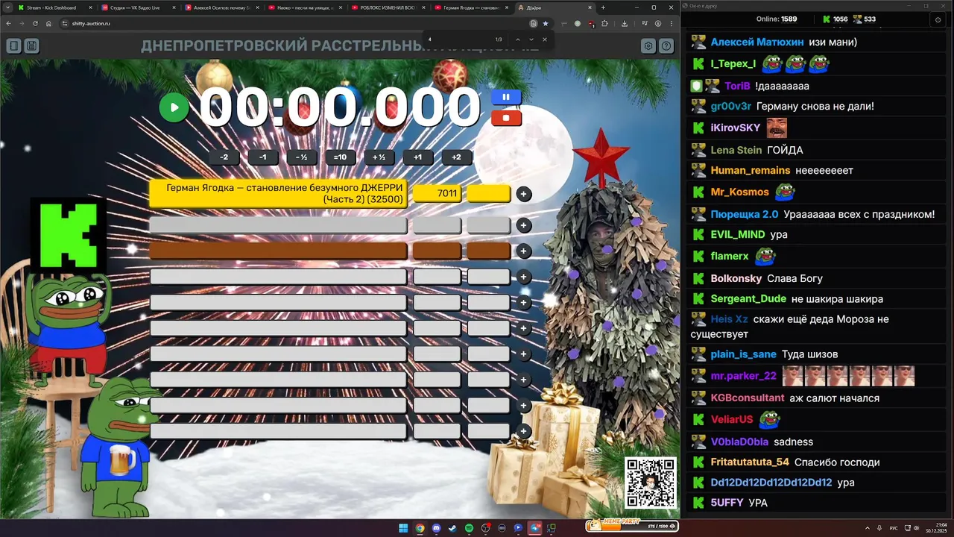Image resolution: width=954 pixels, height=537 pixels.
Task: Click the taskbar microphone tray icon
Action: (x=879, y=528)
